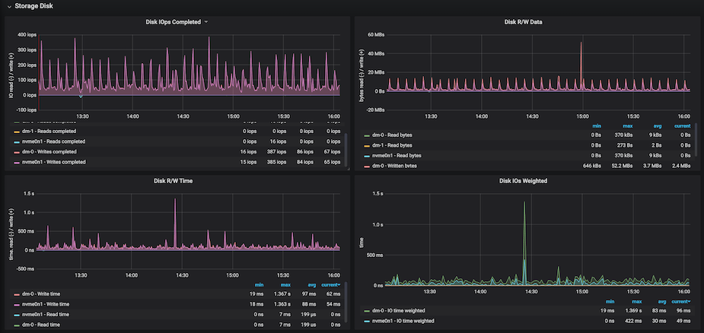
Task: Toggle nvme0n1 - Writes completed legend series
Action: (53, 162)
